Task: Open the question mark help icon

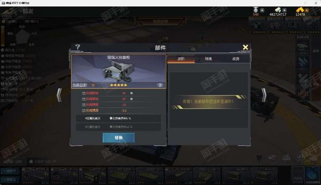Action: pyautogui.click(x=77, y=47)
